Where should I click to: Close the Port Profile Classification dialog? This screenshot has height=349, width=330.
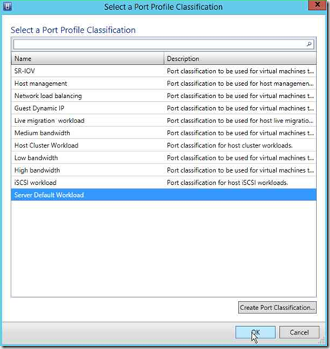(x=317, y=5)
